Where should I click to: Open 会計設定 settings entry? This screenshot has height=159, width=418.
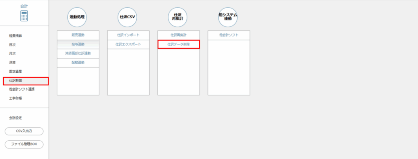click(x=16, y=118)
